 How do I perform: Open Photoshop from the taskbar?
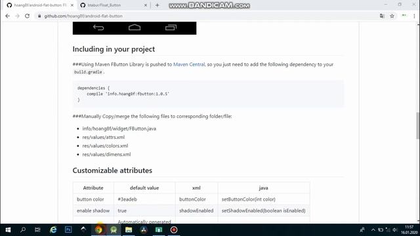pyautogui.click(x=68, y=230)
